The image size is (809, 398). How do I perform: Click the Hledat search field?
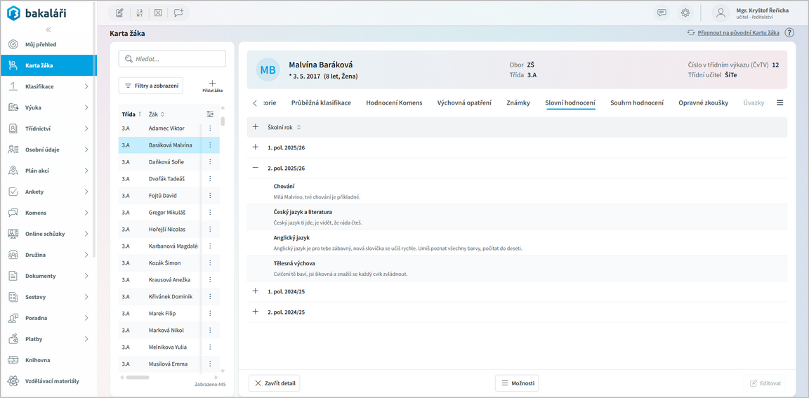pos(172,59)
